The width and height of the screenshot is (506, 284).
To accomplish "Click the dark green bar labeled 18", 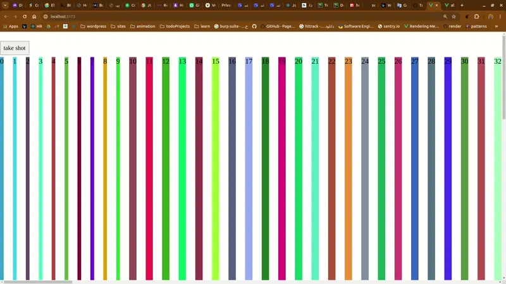I will (265, 168).
